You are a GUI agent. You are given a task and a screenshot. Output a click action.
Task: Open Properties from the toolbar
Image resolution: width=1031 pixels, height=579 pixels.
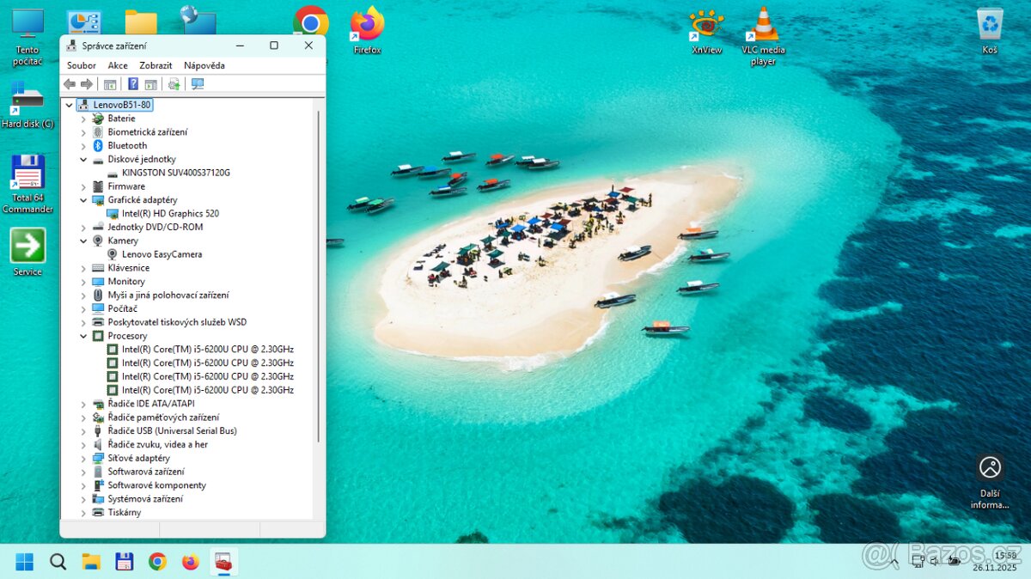point(151,83)
